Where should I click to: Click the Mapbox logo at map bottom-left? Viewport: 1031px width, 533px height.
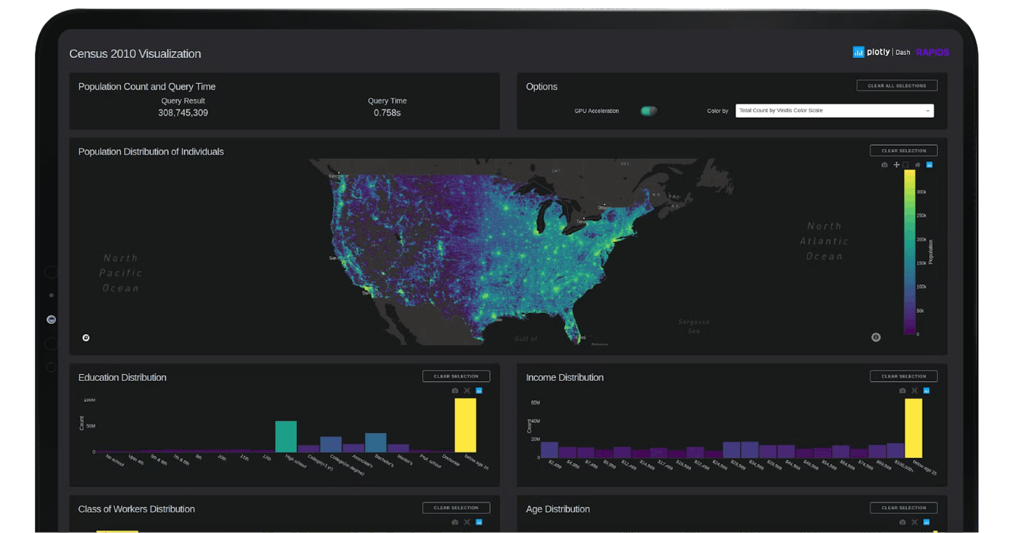tap(86, 337)
